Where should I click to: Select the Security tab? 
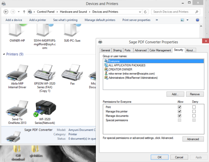[x=178, y=50]
